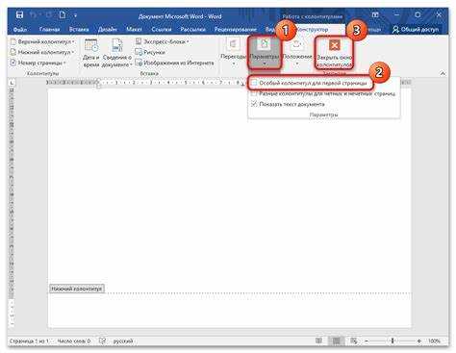The image size is (456, 353).
Task: Open the Переходы navigation group dropdown
Action: click(x=233, y=51)
